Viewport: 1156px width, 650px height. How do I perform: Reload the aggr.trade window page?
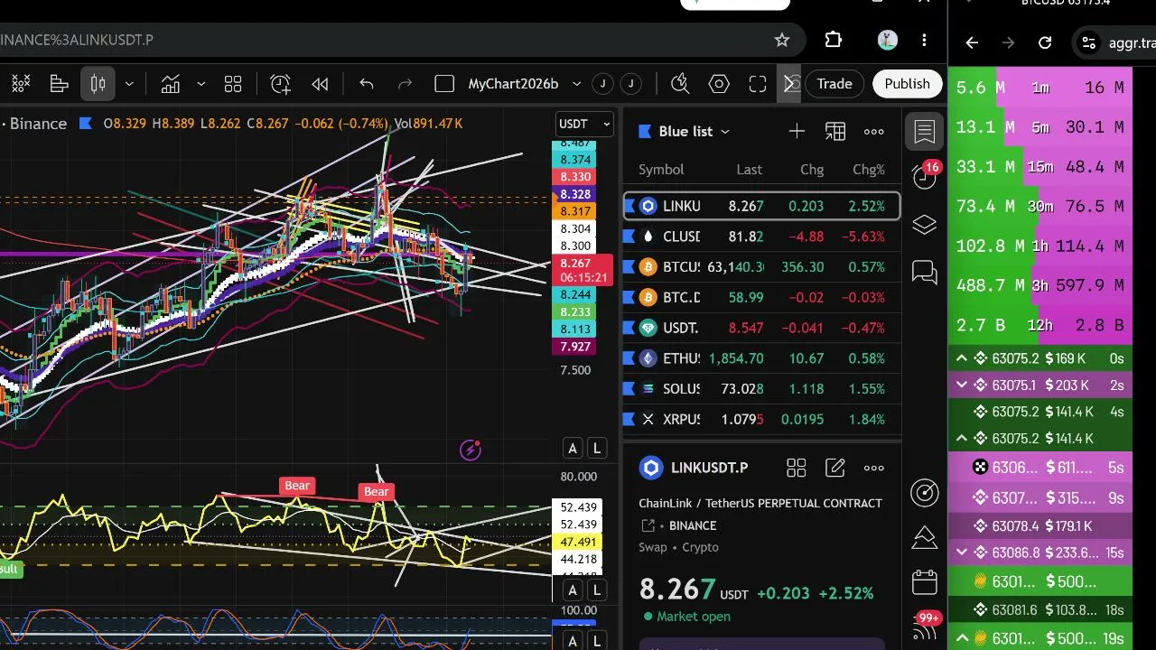click(x=1045, y=42)
